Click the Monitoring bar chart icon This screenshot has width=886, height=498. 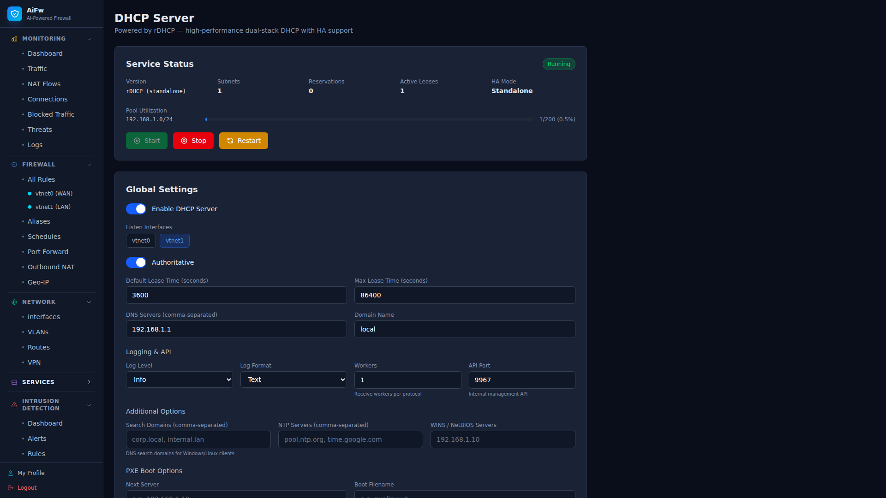(x=14, y=39)
